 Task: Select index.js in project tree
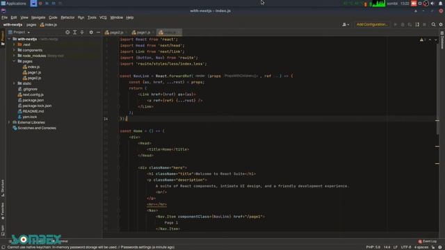(x=31, y=67)
